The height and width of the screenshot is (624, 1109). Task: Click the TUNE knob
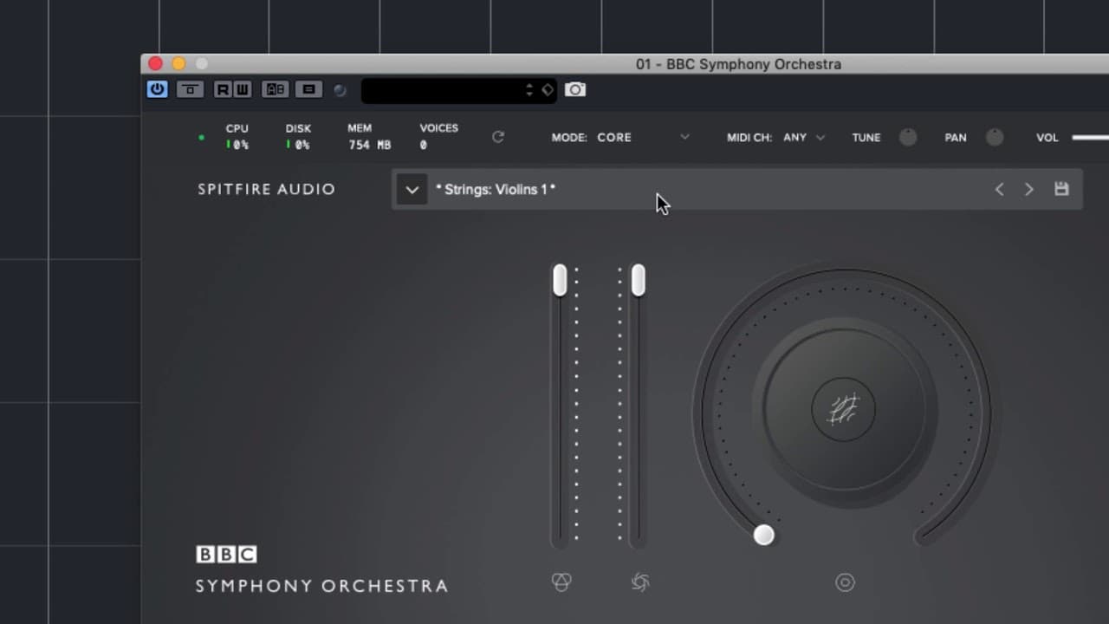point(908,137)
